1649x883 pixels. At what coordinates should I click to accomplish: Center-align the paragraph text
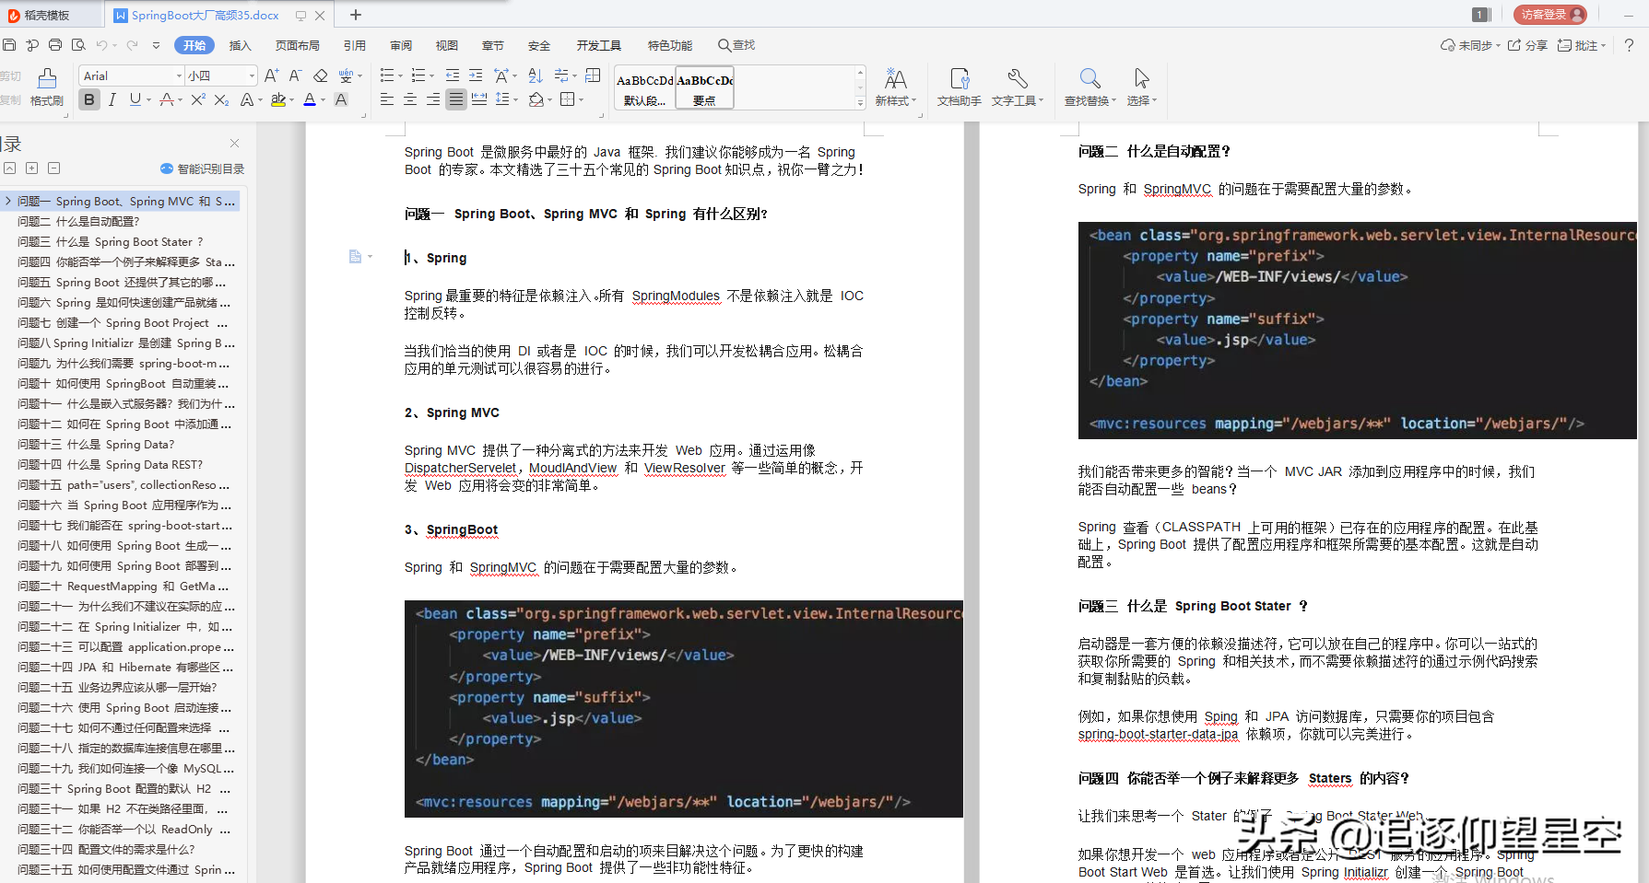(410, 99)
